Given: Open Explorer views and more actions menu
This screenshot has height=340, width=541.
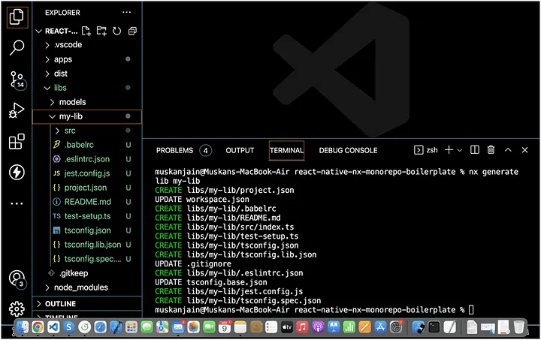Looking at the screenshot, I should tap(127, 13).
